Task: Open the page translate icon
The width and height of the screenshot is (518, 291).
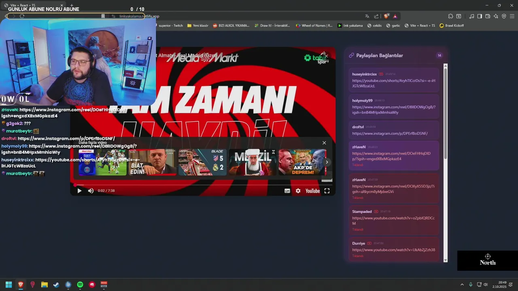Action: (x=367, y=16)
